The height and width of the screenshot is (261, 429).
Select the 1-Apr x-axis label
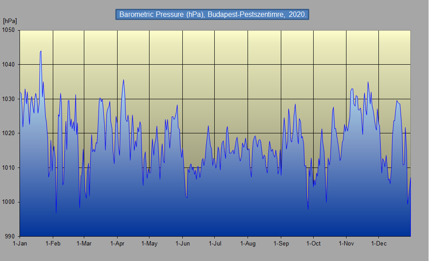(117, 244)
